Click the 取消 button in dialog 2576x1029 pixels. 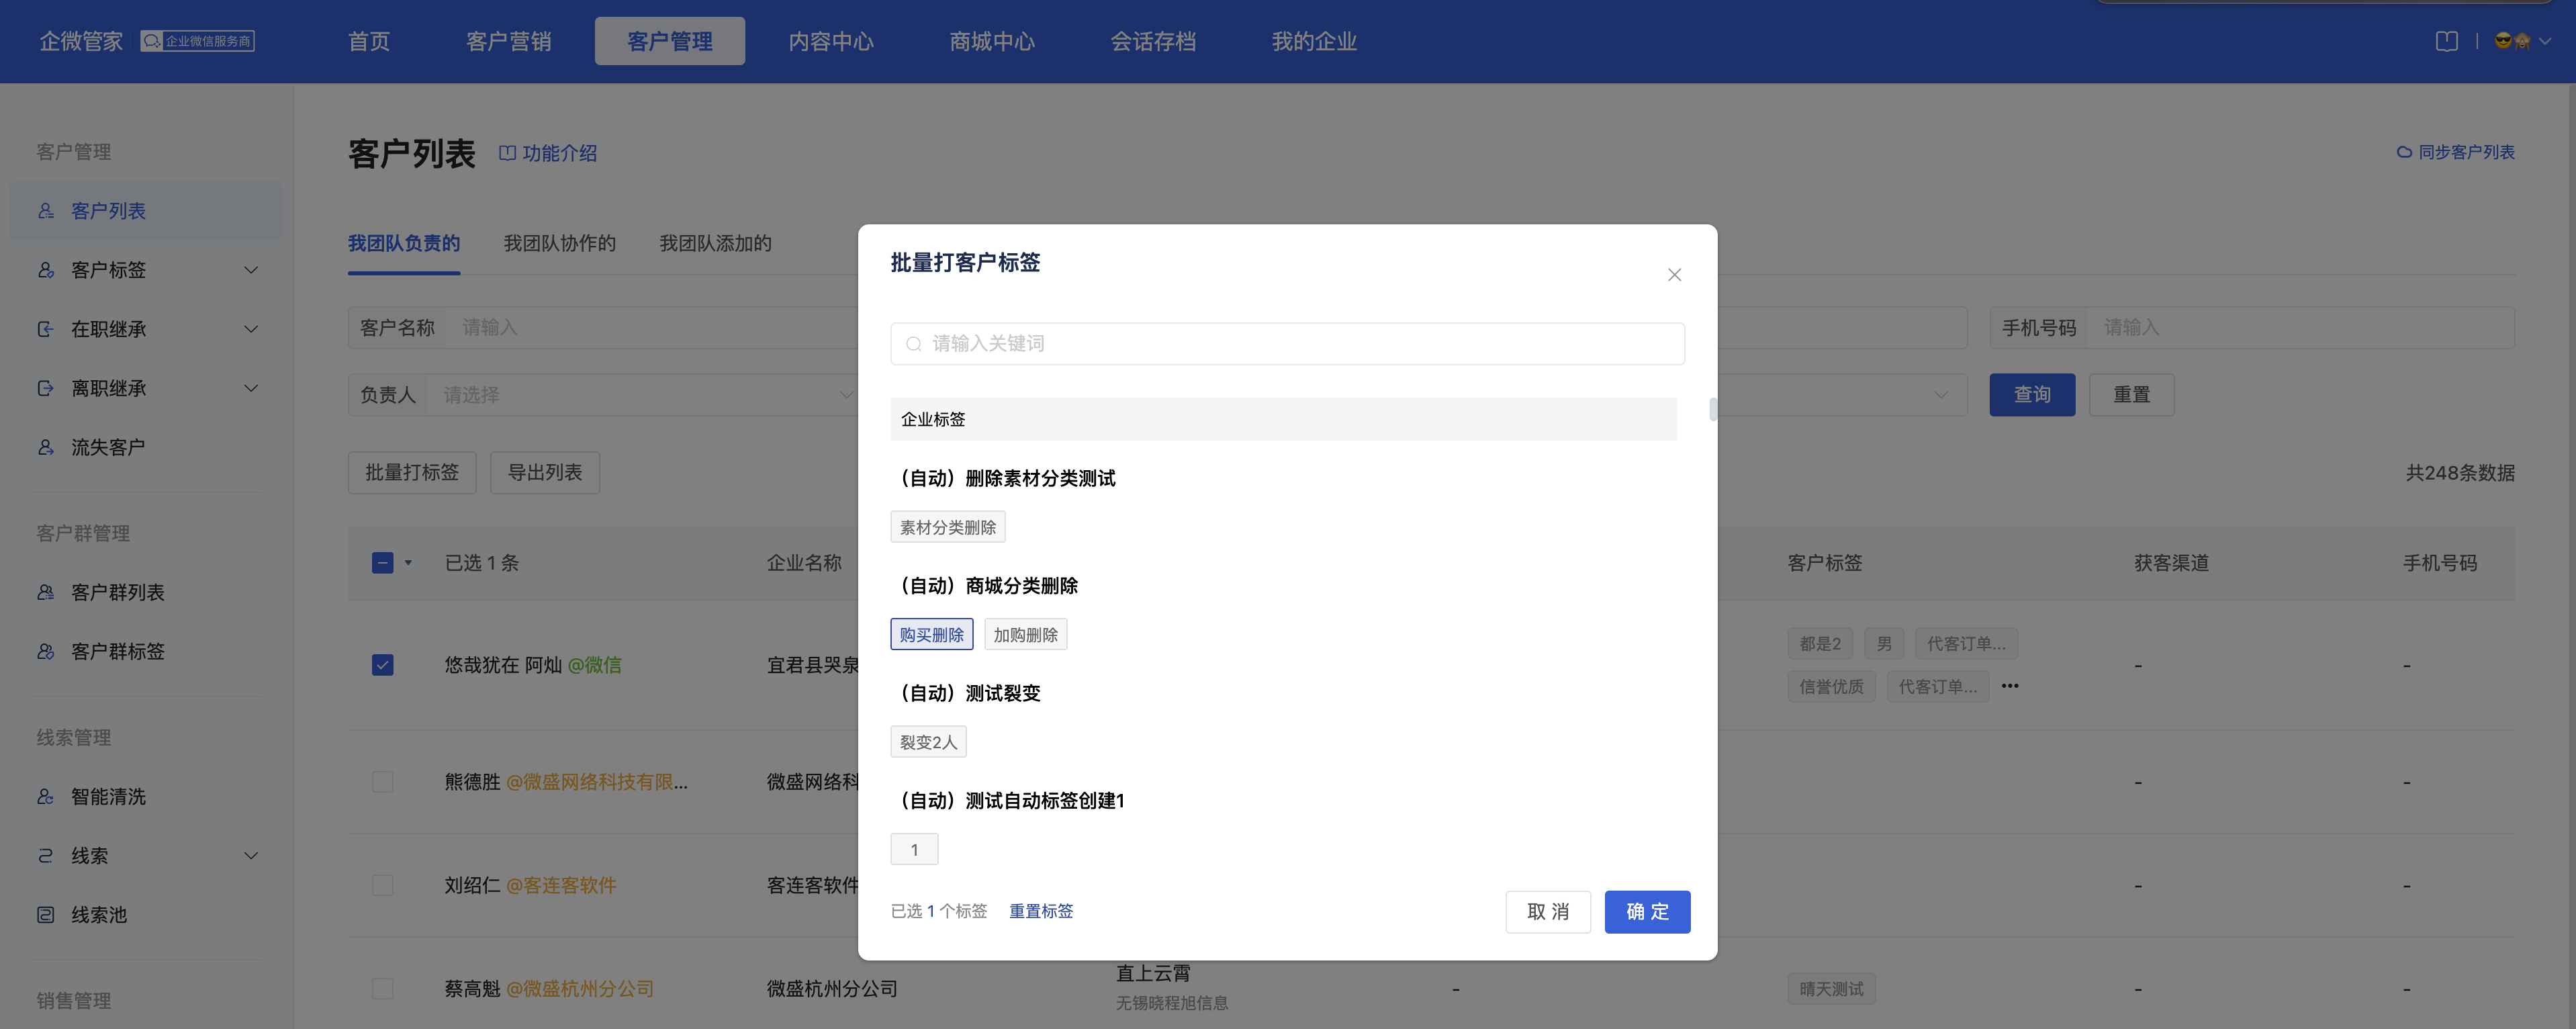click(1548, 912)
